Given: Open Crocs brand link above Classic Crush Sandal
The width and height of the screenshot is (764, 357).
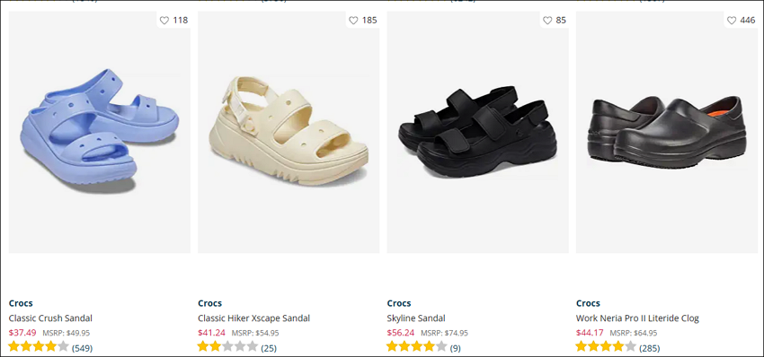Looking at the screenshot, I should 21,303.
